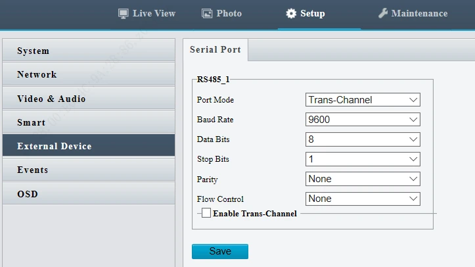The height and width of the screenshot is (267, 475).
Task: Go to the OSD settings section
Action: 88,194
